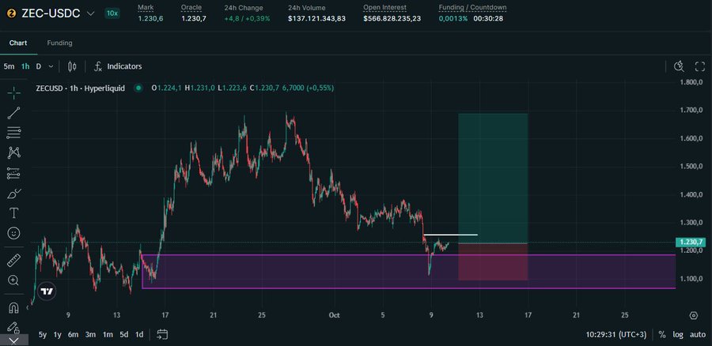Click the 24h Change value +4,8 / +0,39%
The height and width of the screenshot is (346, 712).
point(247,19)
